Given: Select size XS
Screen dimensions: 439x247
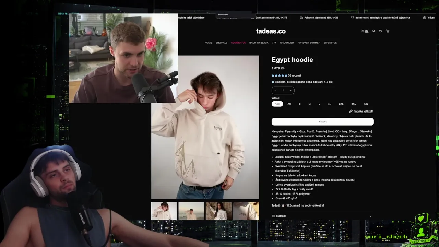Looking at the screenshot, I should tap(289, 104).
